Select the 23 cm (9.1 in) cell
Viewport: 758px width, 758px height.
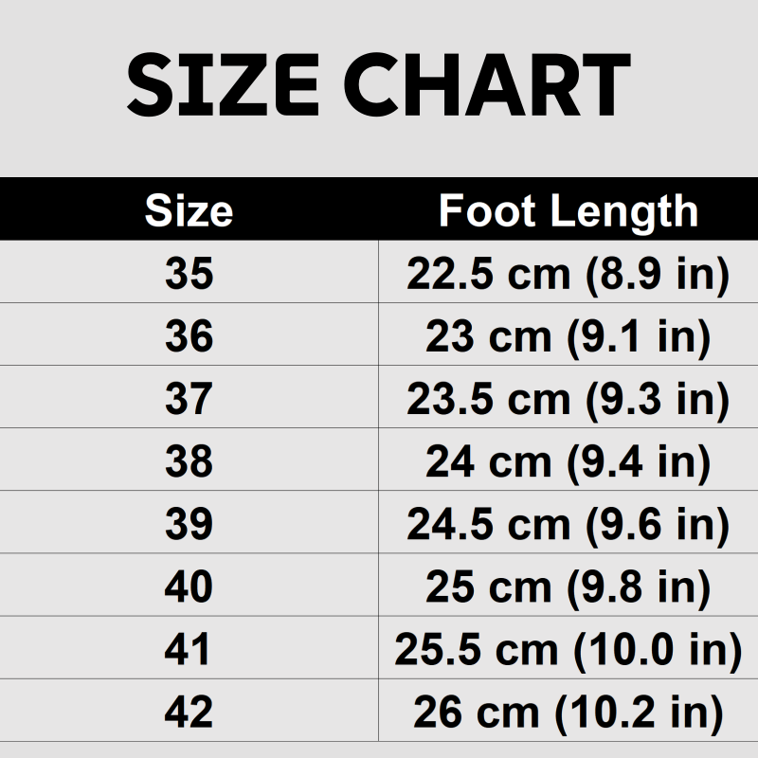click(568, 336)
